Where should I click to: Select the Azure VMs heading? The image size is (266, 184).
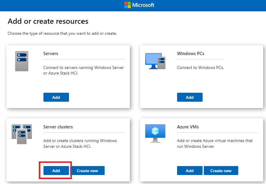tap(188, 127)
